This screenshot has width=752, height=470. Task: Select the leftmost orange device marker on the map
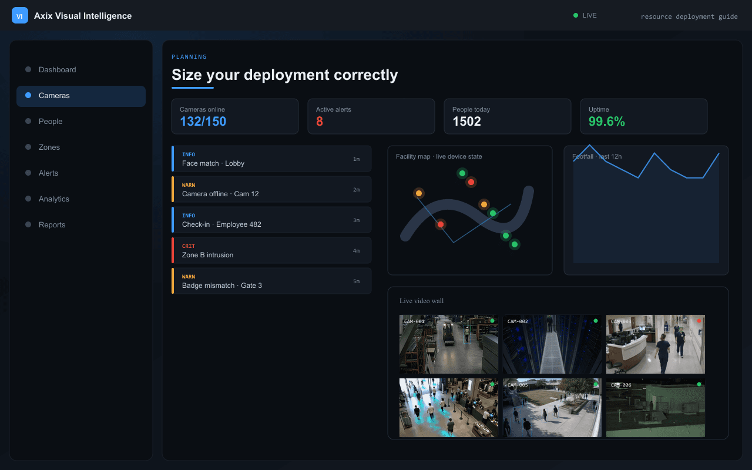(419, 193)
